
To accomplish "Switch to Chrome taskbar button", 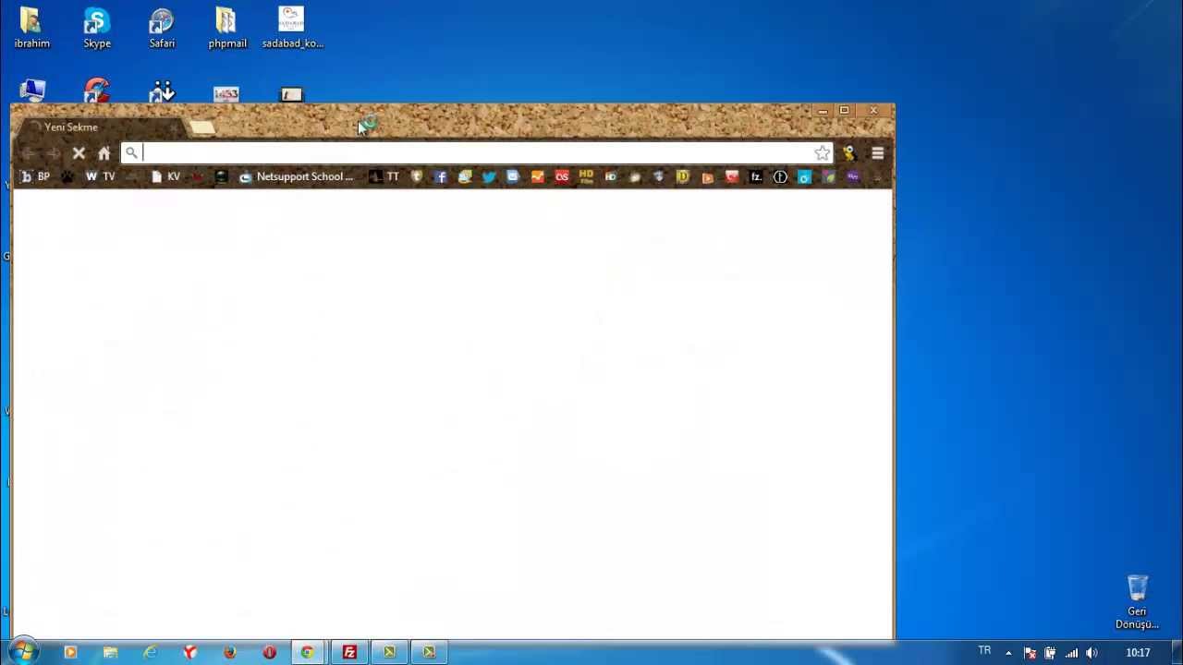I will tap(308, 652).
